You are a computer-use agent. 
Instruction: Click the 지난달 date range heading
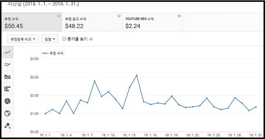pos(43,4)
